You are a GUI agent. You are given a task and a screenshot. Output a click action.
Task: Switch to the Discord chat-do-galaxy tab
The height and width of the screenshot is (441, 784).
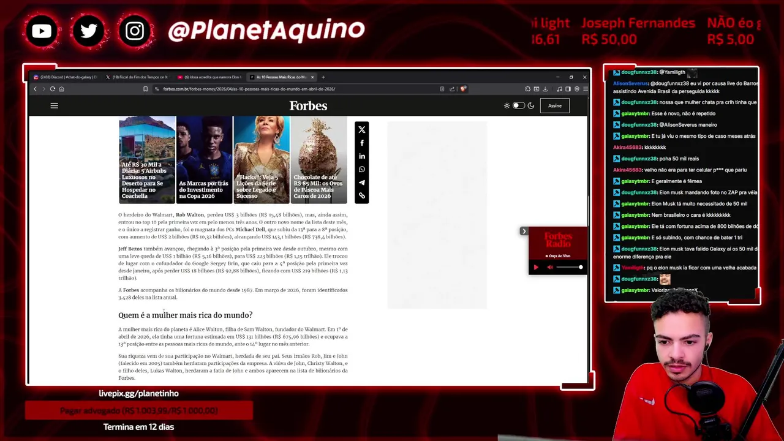[66, 77]
